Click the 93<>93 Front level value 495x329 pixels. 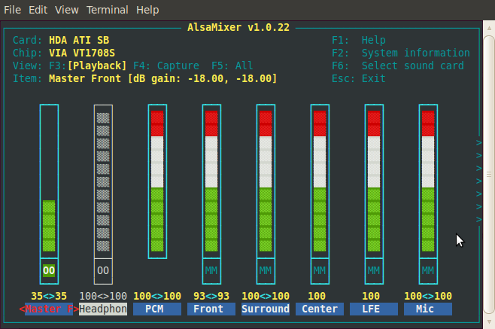pyautogui.click(x=211, y=296)
